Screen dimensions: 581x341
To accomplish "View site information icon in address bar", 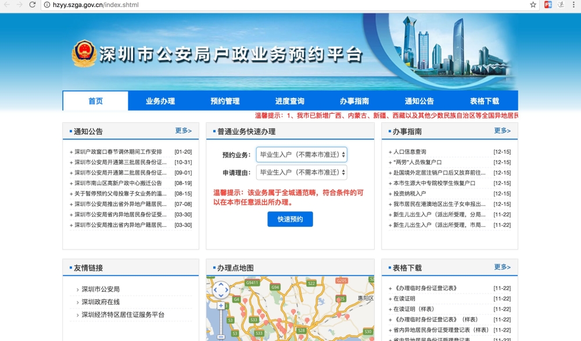I will click(x=47, y=5).
